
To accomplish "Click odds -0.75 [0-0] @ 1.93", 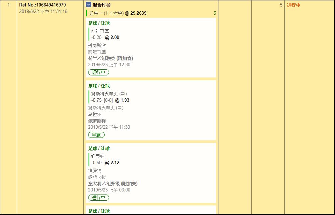I will pyautogui.click(x=110, y=100).
